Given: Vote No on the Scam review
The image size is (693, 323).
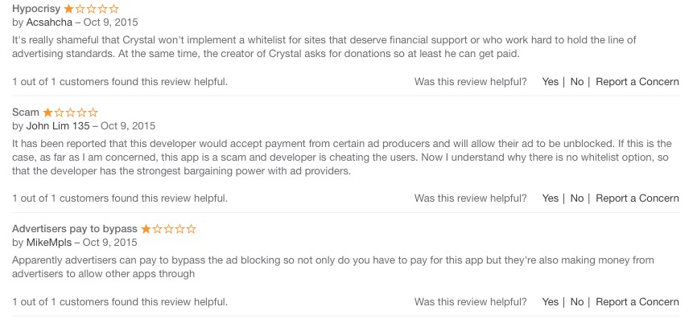Looking at the screenshot, I should (x=577, y=198).
